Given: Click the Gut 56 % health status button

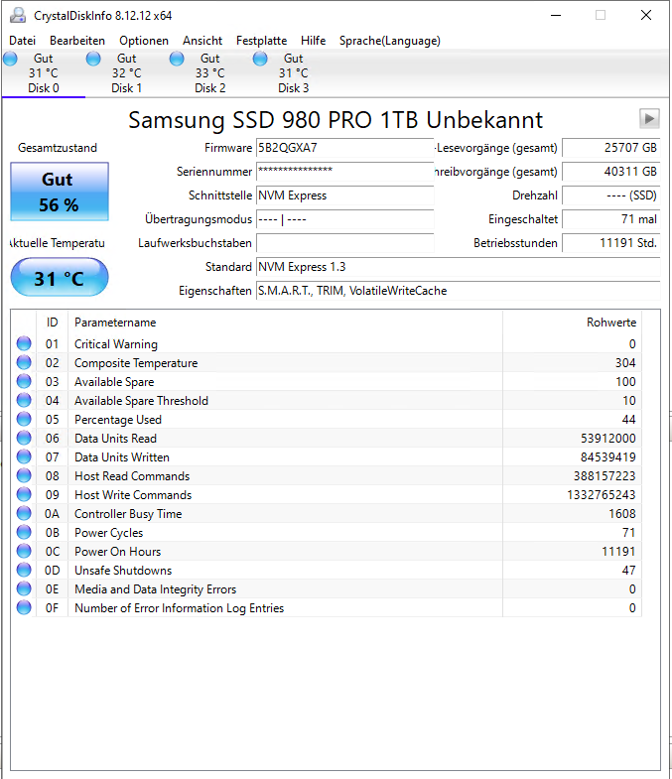Looking at the screenshot, I should (x=60, y=192).
